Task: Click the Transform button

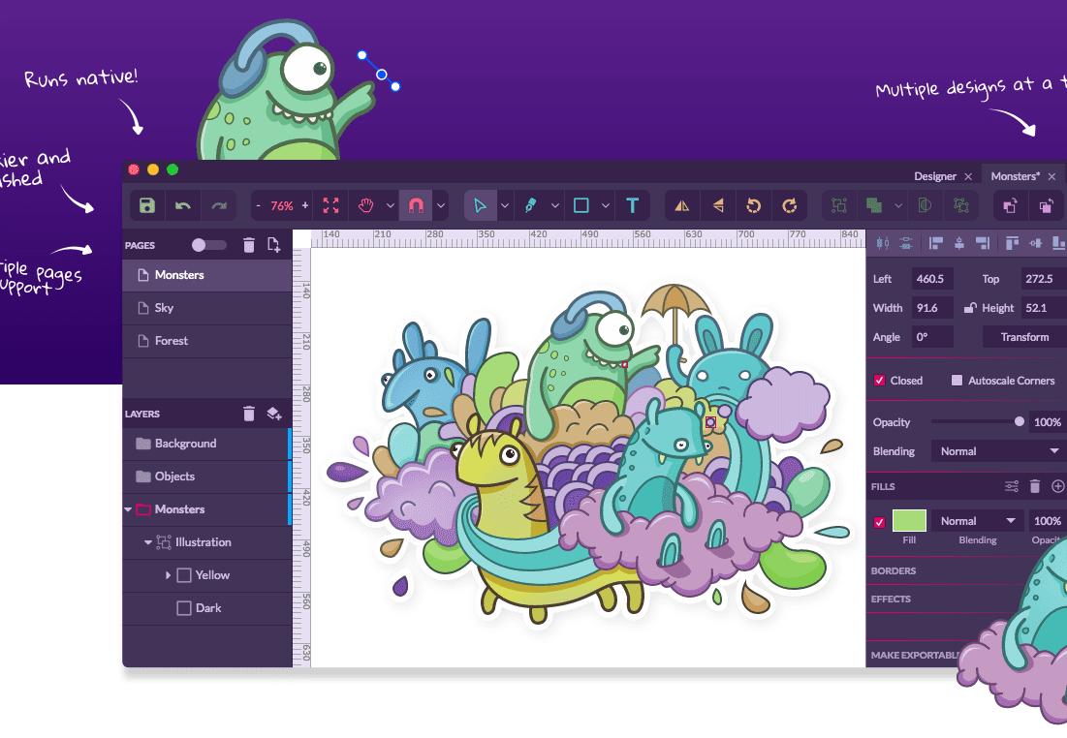Action: (x=1023, y=336)
